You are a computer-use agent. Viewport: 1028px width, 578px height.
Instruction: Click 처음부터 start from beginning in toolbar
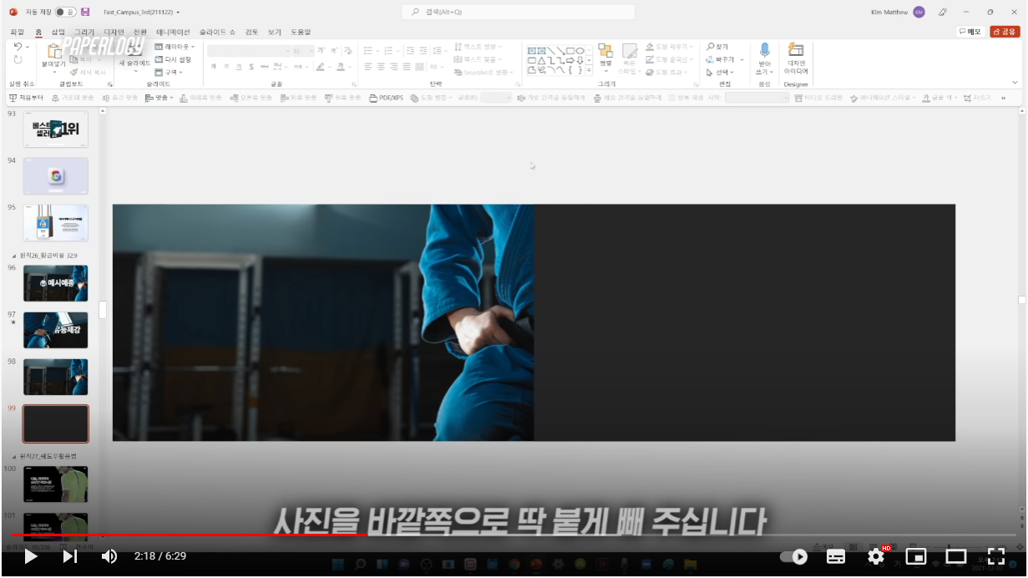click(x=26, y=98)
